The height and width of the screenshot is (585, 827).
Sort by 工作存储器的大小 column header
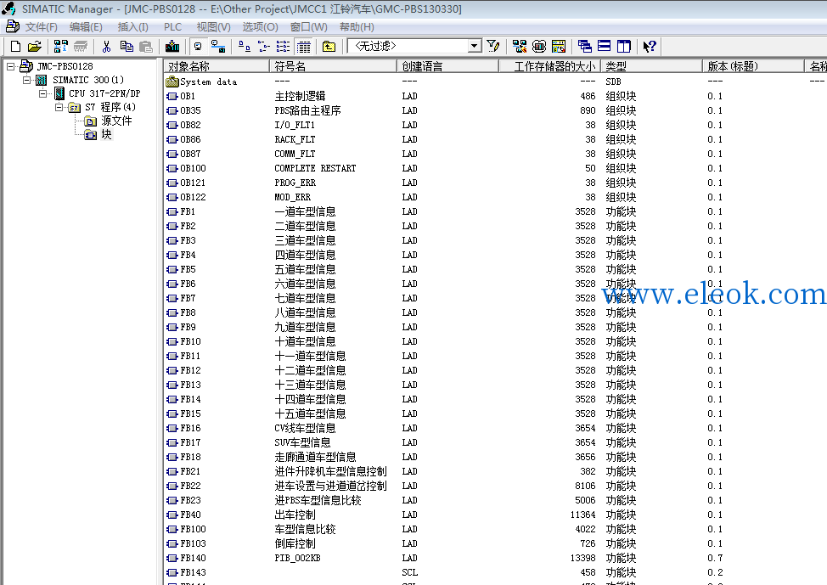549,66
